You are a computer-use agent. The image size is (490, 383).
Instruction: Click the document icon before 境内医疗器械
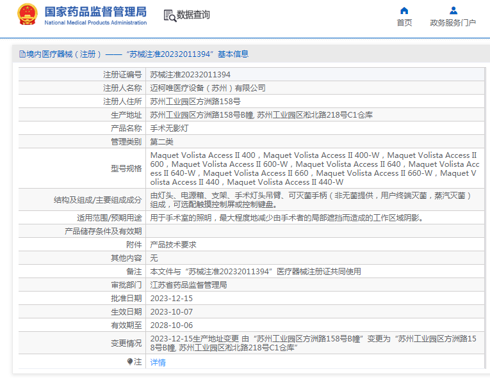tap(22, 54)
